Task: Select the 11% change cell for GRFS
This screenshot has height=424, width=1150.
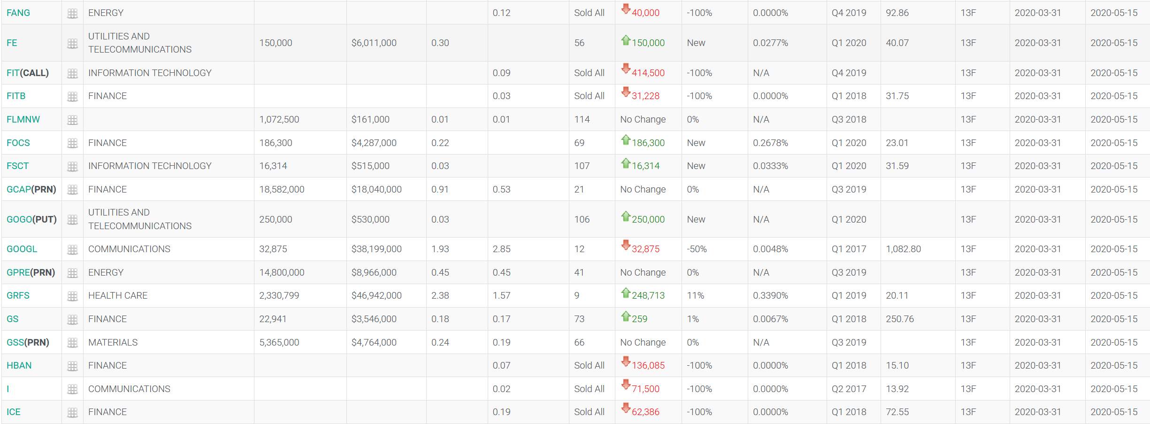Action: pos(714,296)
